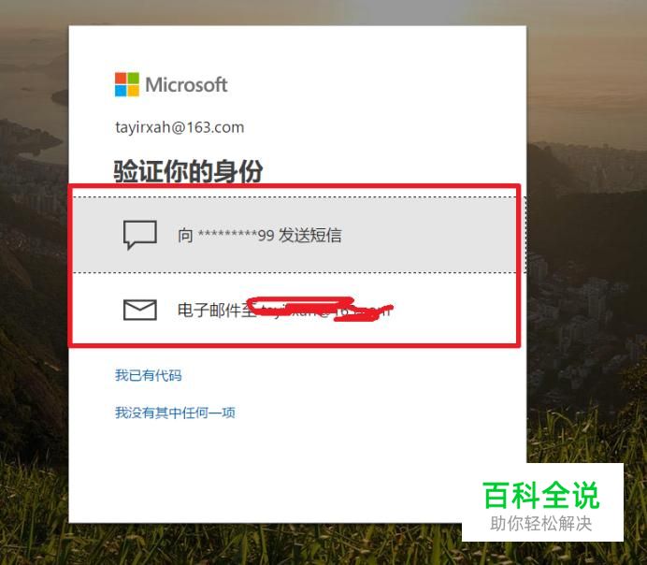Choose the 电子邮件至 verification option
This screenshot has height=565, width=647.
(295, 308)
